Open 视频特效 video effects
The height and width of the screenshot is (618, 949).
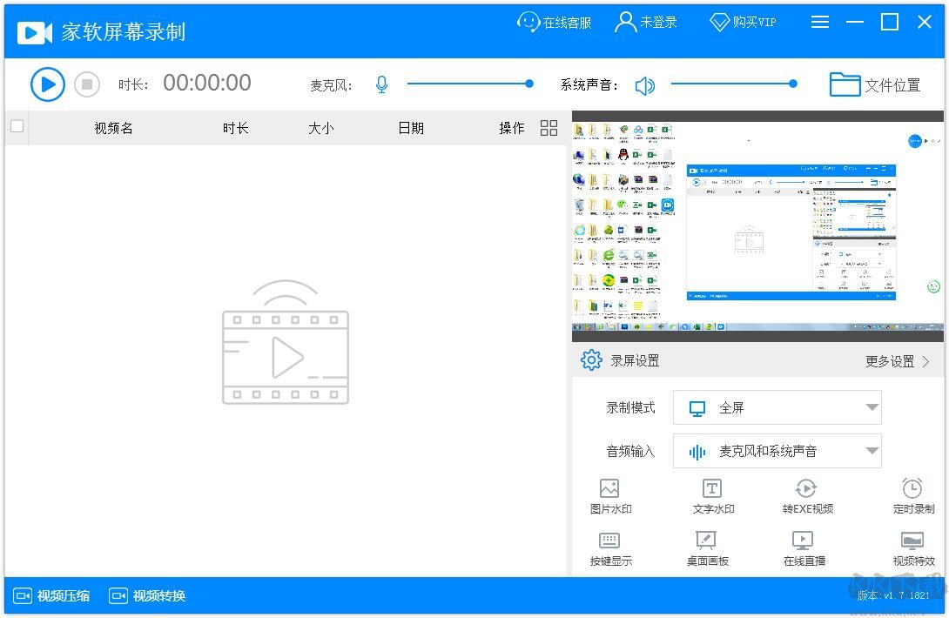[912, 548]
